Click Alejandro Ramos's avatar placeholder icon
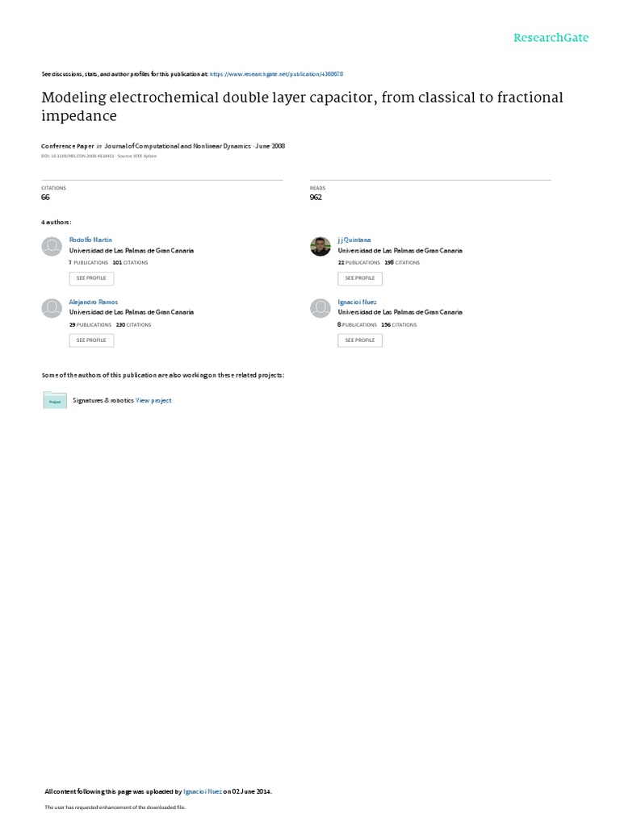This screenshot has height=826, width=620. click(x=52, y=308)
